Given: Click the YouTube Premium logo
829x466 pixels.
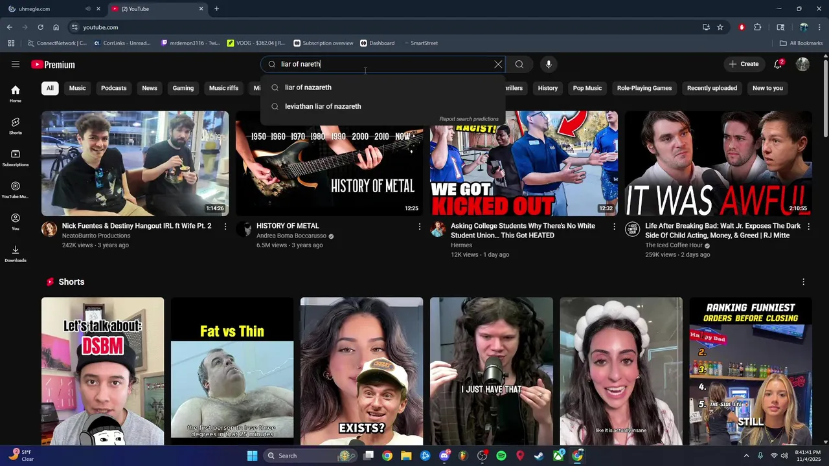Looking at the screenshot, I should pos(53,65).
